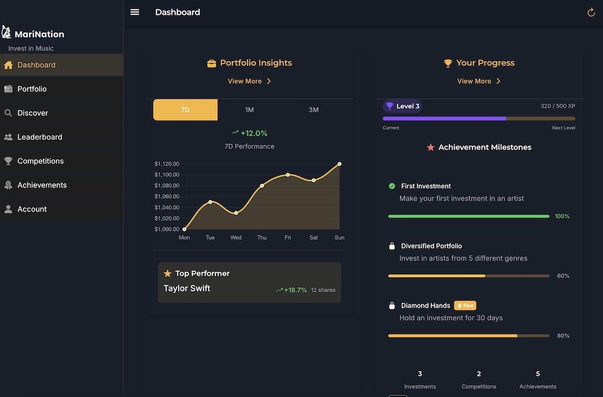The image size is (603, 397).
Task: Click the Portfolio wallet icon
Action: click(x=8, y=89)
